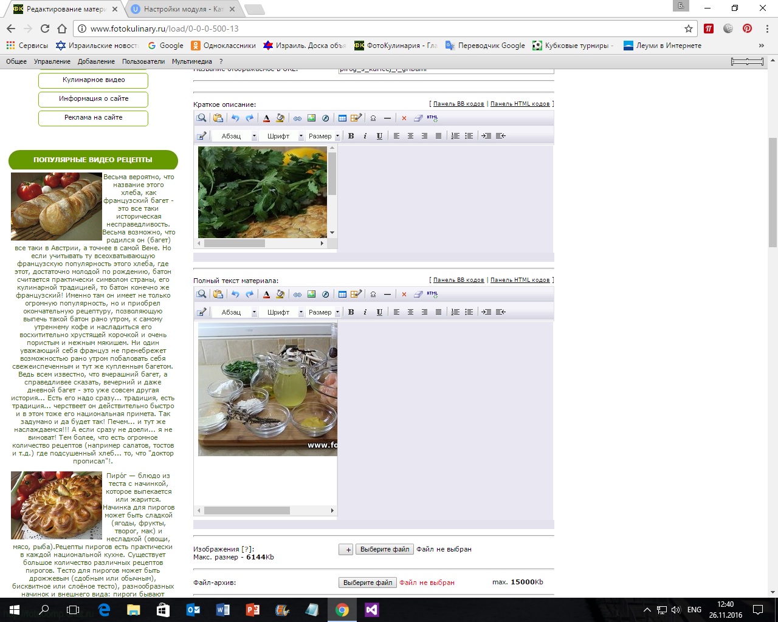Click the page zoom slider control
This screenshot has width=778, height=622.
747,61
